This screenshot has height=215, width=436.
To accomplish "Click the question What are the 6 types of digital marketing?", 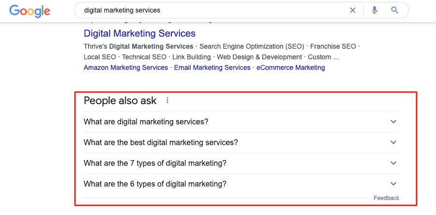I will point(155,184).
